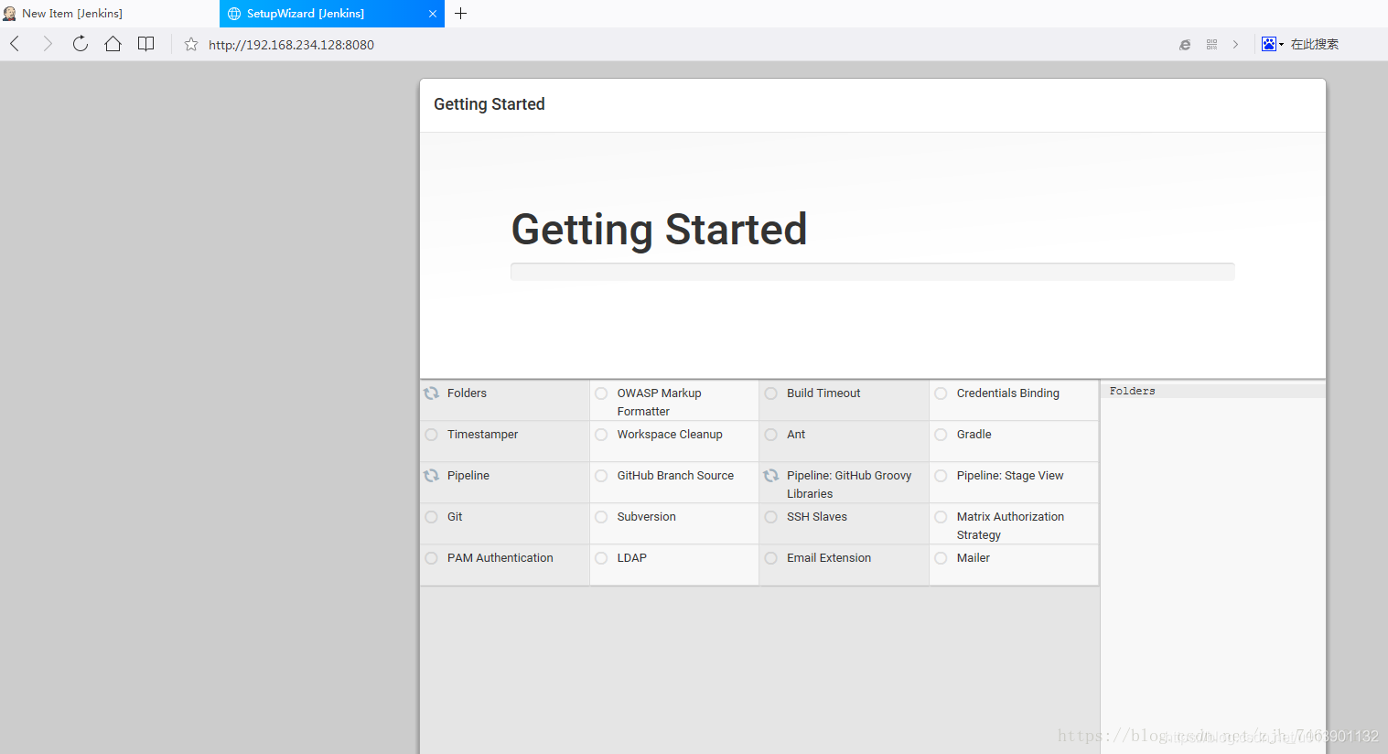This screenshot has height=754, width=1388.
Task: Open the QR code icon in address bar
Action: tap(1211, 44)
